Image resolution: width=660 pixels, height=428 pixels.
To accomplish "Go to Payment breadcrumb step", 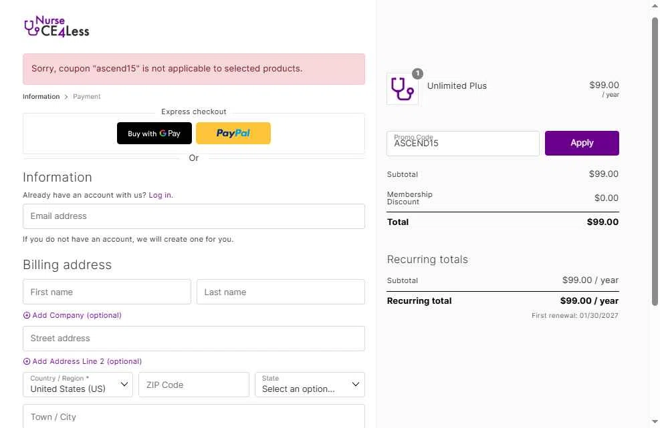I will pos(87,97).
